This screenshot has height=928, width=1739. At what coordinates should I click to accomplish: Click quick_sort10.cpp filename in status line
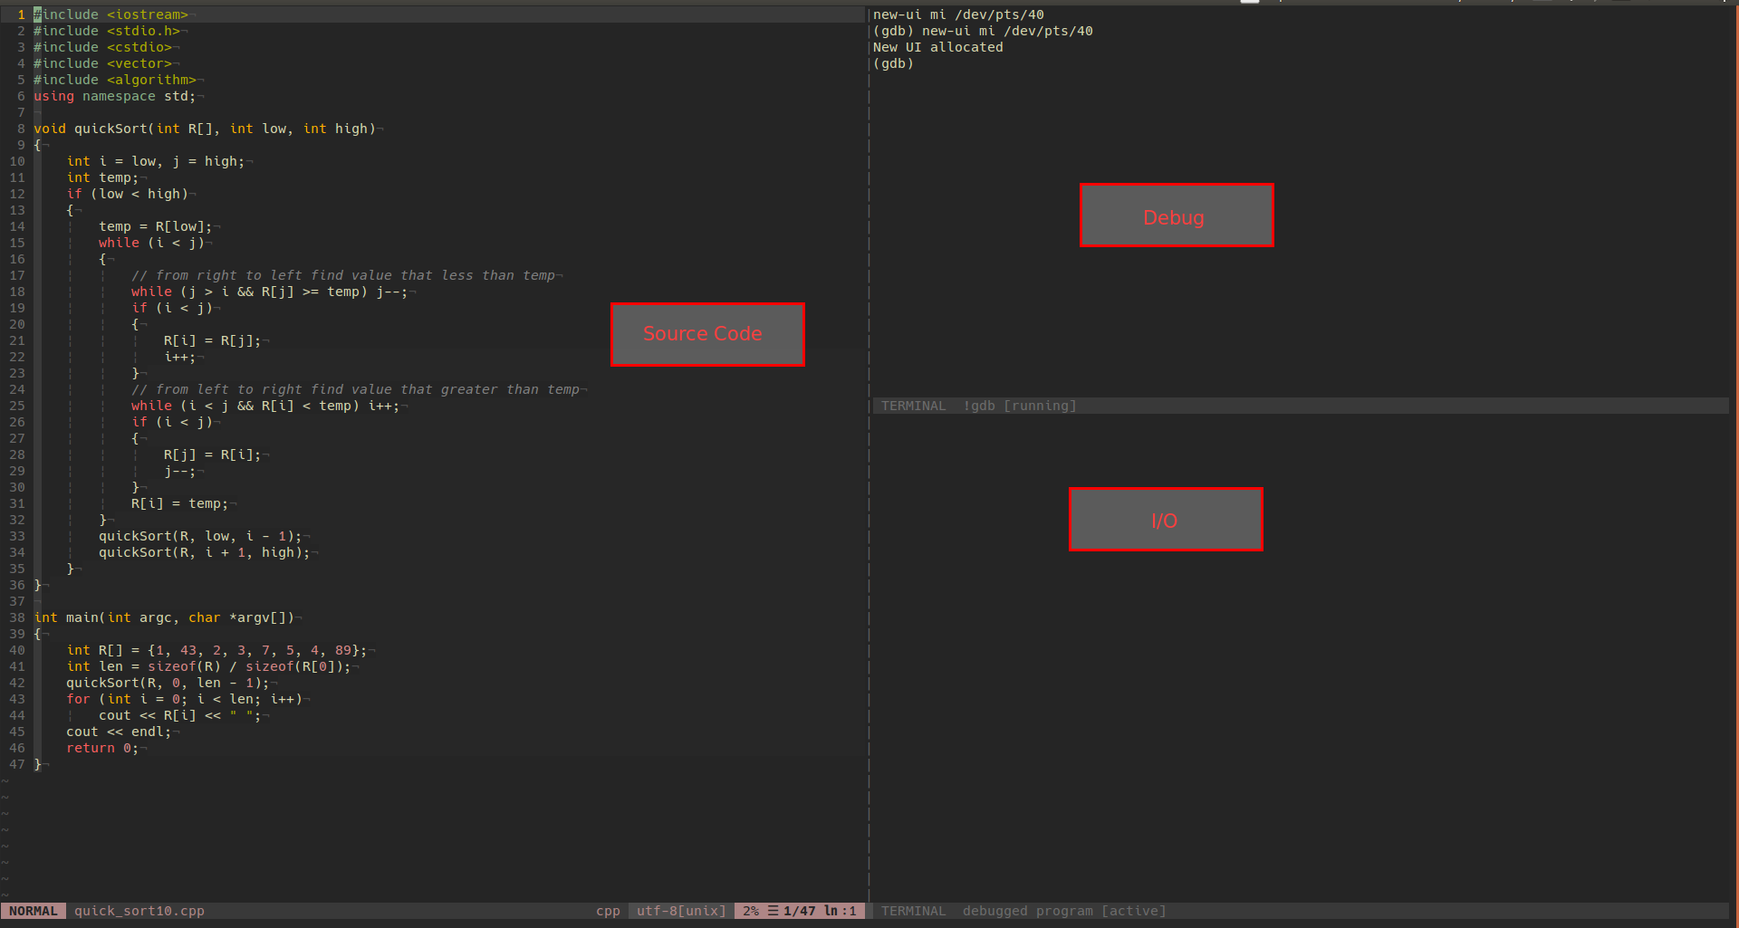(139, 911)
